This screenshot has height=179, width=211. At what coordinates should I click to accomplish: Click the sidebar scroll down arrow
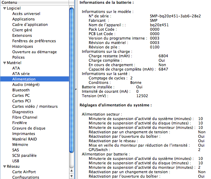(x=72, y=176)
